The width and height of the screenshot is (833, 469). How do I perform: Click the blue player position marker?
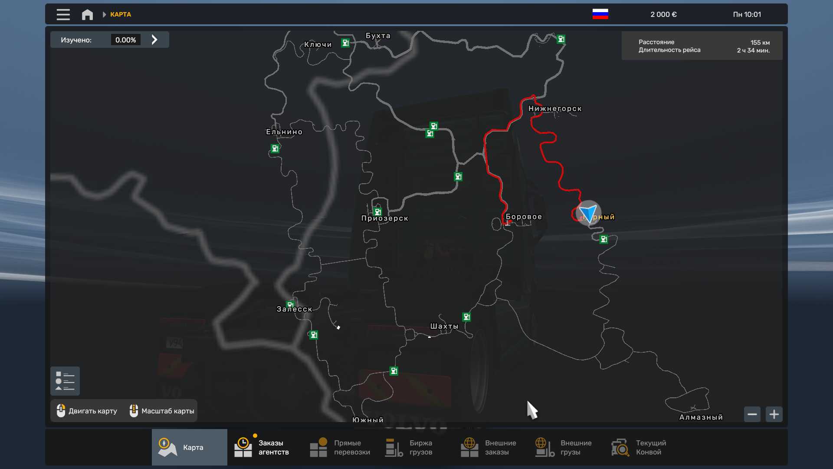tap(588, 213)
